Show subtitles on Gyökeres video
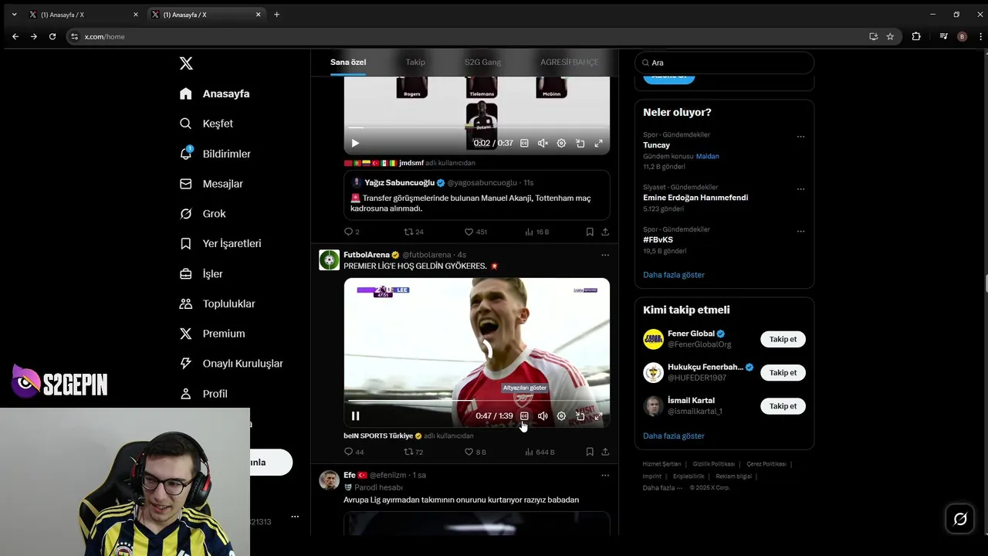Screen dimensions: 988x556 (524, 416)
